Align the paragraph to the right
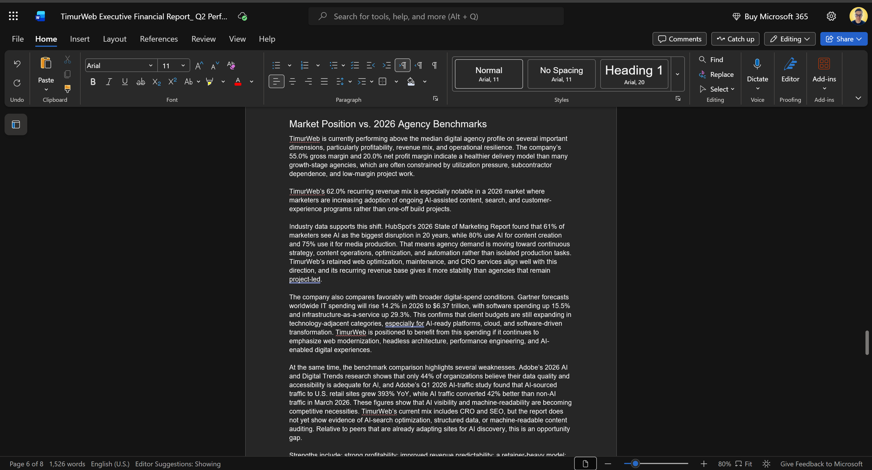 pos(308,81)
